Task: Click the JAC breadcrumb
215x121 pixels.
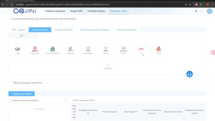Action: (21, 36)
